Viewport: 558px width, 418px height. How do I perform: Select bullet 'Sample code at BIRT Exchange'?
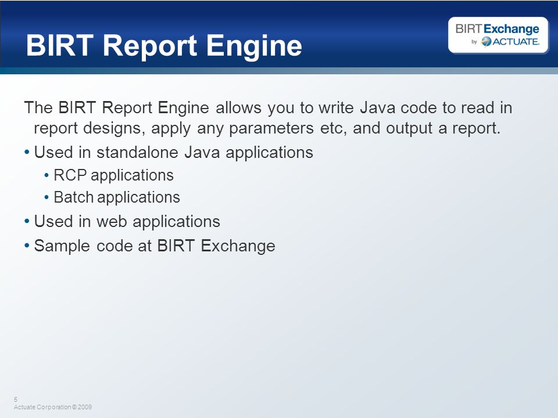tap(155, 246)
